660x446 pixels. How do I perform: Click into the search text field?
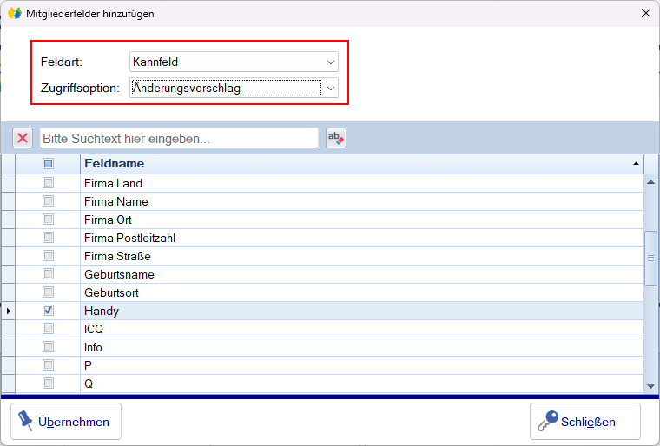point(179,138)
